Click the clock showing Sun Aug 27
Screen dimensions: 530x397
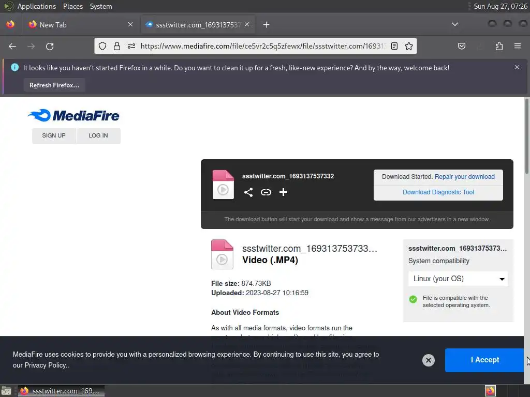pos(500,6)
